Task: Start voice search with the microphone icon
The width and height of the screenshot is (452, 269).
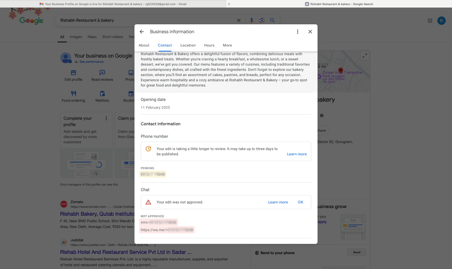Action: coord(252,20)
